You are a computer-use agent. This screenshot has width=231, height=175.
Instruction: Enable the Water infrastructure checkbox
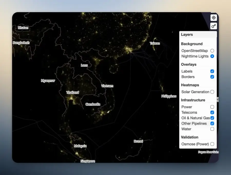click(212, 129)
